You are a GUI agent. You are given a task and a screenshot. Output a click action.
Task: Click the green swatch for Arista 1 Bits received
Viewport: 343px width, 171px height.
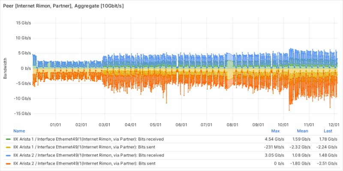tap(9, 139)
